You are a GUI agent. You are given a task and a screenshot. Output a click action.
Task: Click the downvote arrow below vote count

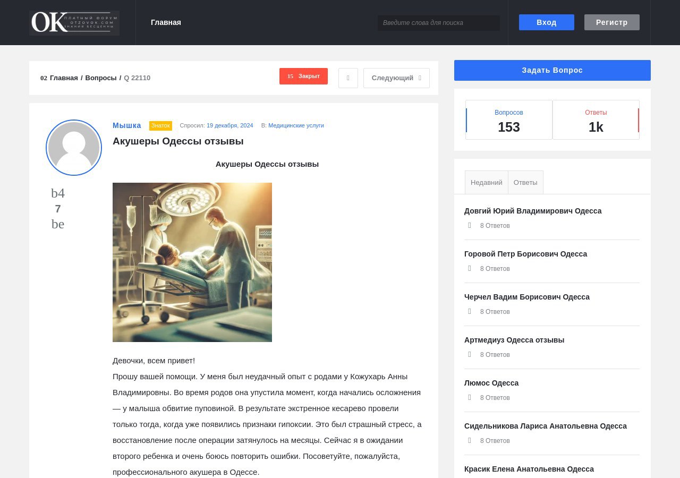(x=58, y=224)
